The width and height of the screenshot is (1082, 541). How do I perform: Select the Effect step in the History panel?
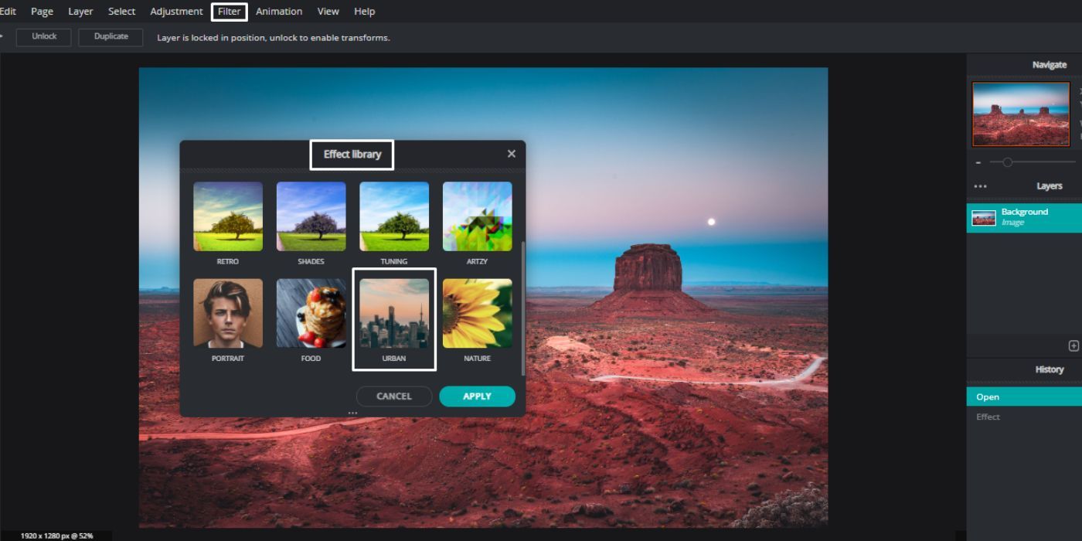tap(988, 417)
